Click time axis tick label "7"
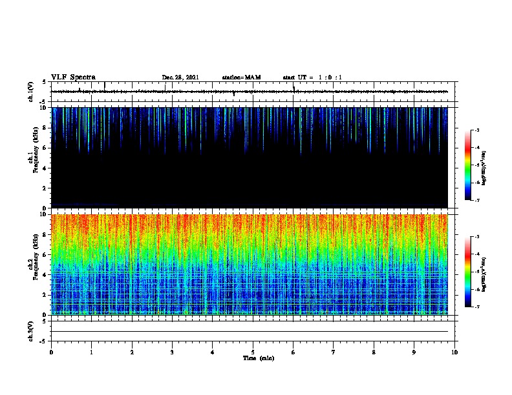 334,352
